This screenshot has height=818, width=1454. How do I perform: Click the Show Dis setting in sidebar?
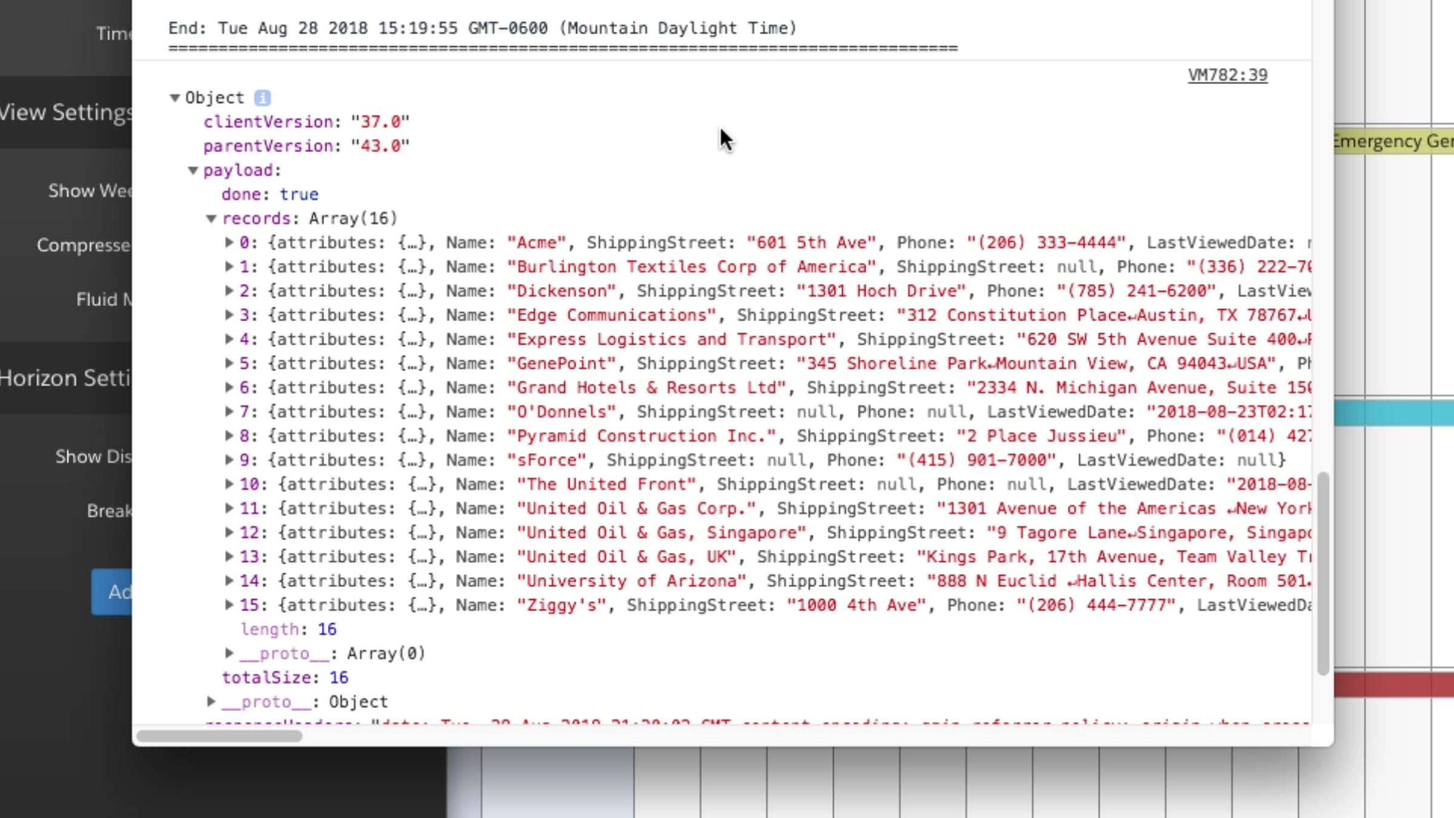point(93,457)
